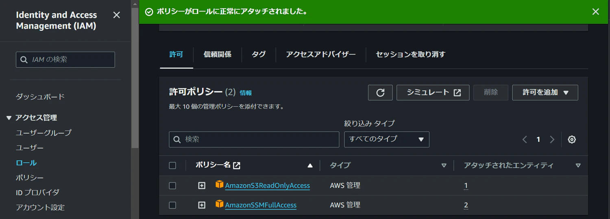610x219 pixels.
Task: Open ダッシュボード in the sidebar
Action: pos(40,97)
